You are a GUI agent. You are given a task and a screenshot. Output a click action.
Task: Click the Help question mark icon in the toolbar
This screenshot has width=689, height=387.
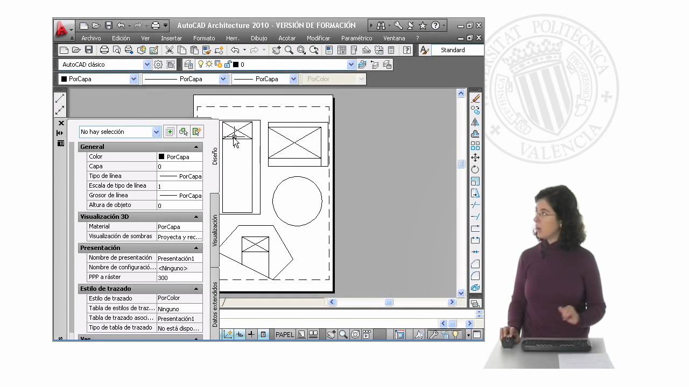point(407,50)
